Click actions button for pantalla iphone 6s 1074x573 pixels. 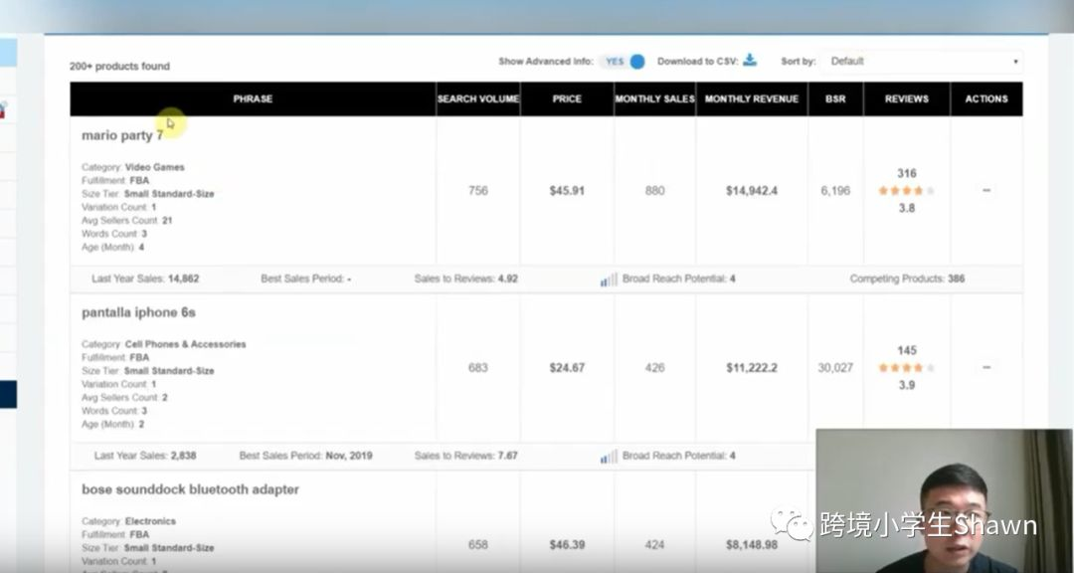pos(986,368)
